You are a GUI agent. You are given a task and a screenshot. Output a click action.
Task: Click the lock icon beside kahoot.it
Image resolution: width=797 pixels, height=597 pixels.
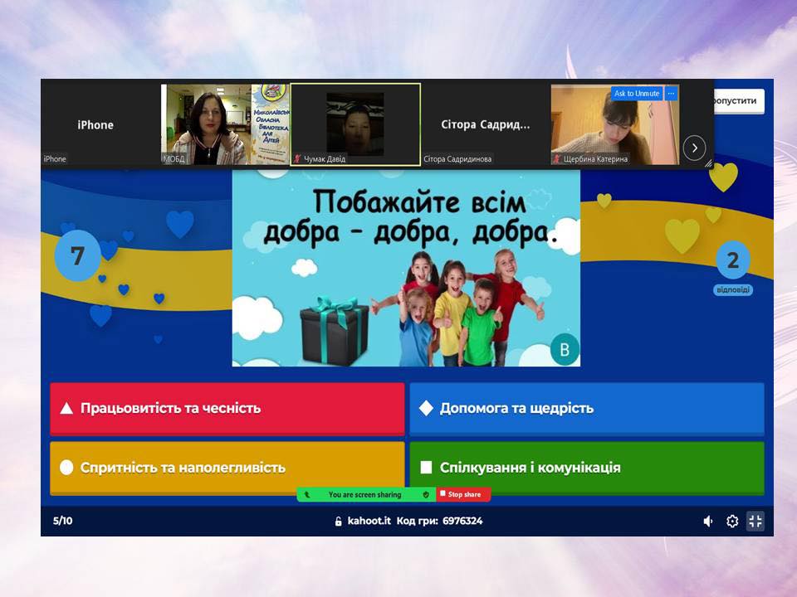[x=338, y=522]
